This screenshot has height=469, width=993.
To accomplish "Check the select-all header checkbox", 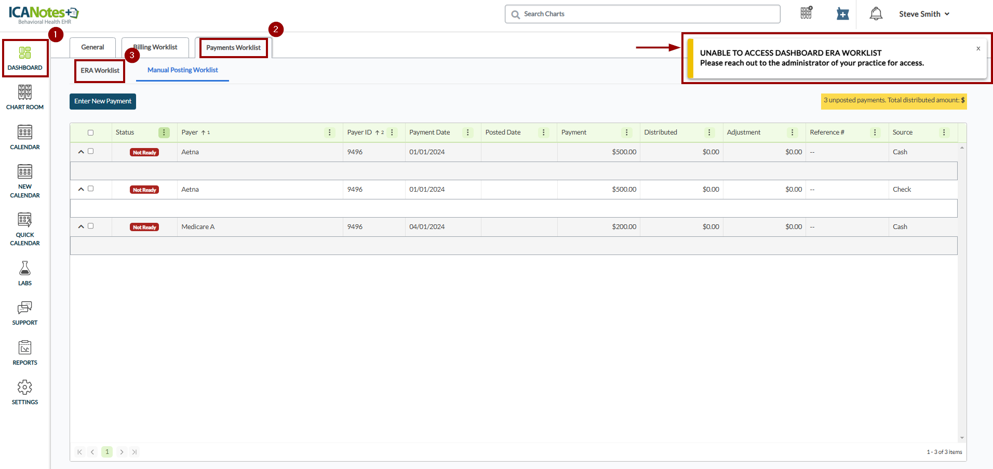I will pyautogui.click(x=91, y=132).
